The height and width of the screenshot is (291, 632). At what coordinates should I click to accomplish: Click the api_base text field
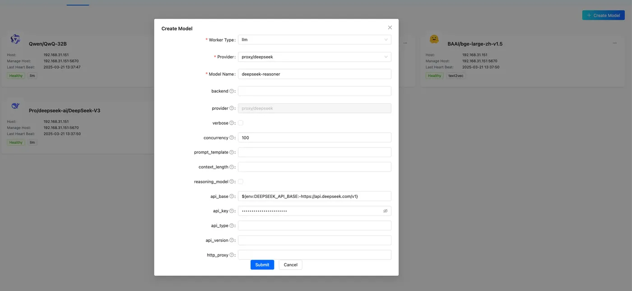(x=314, y=197)
